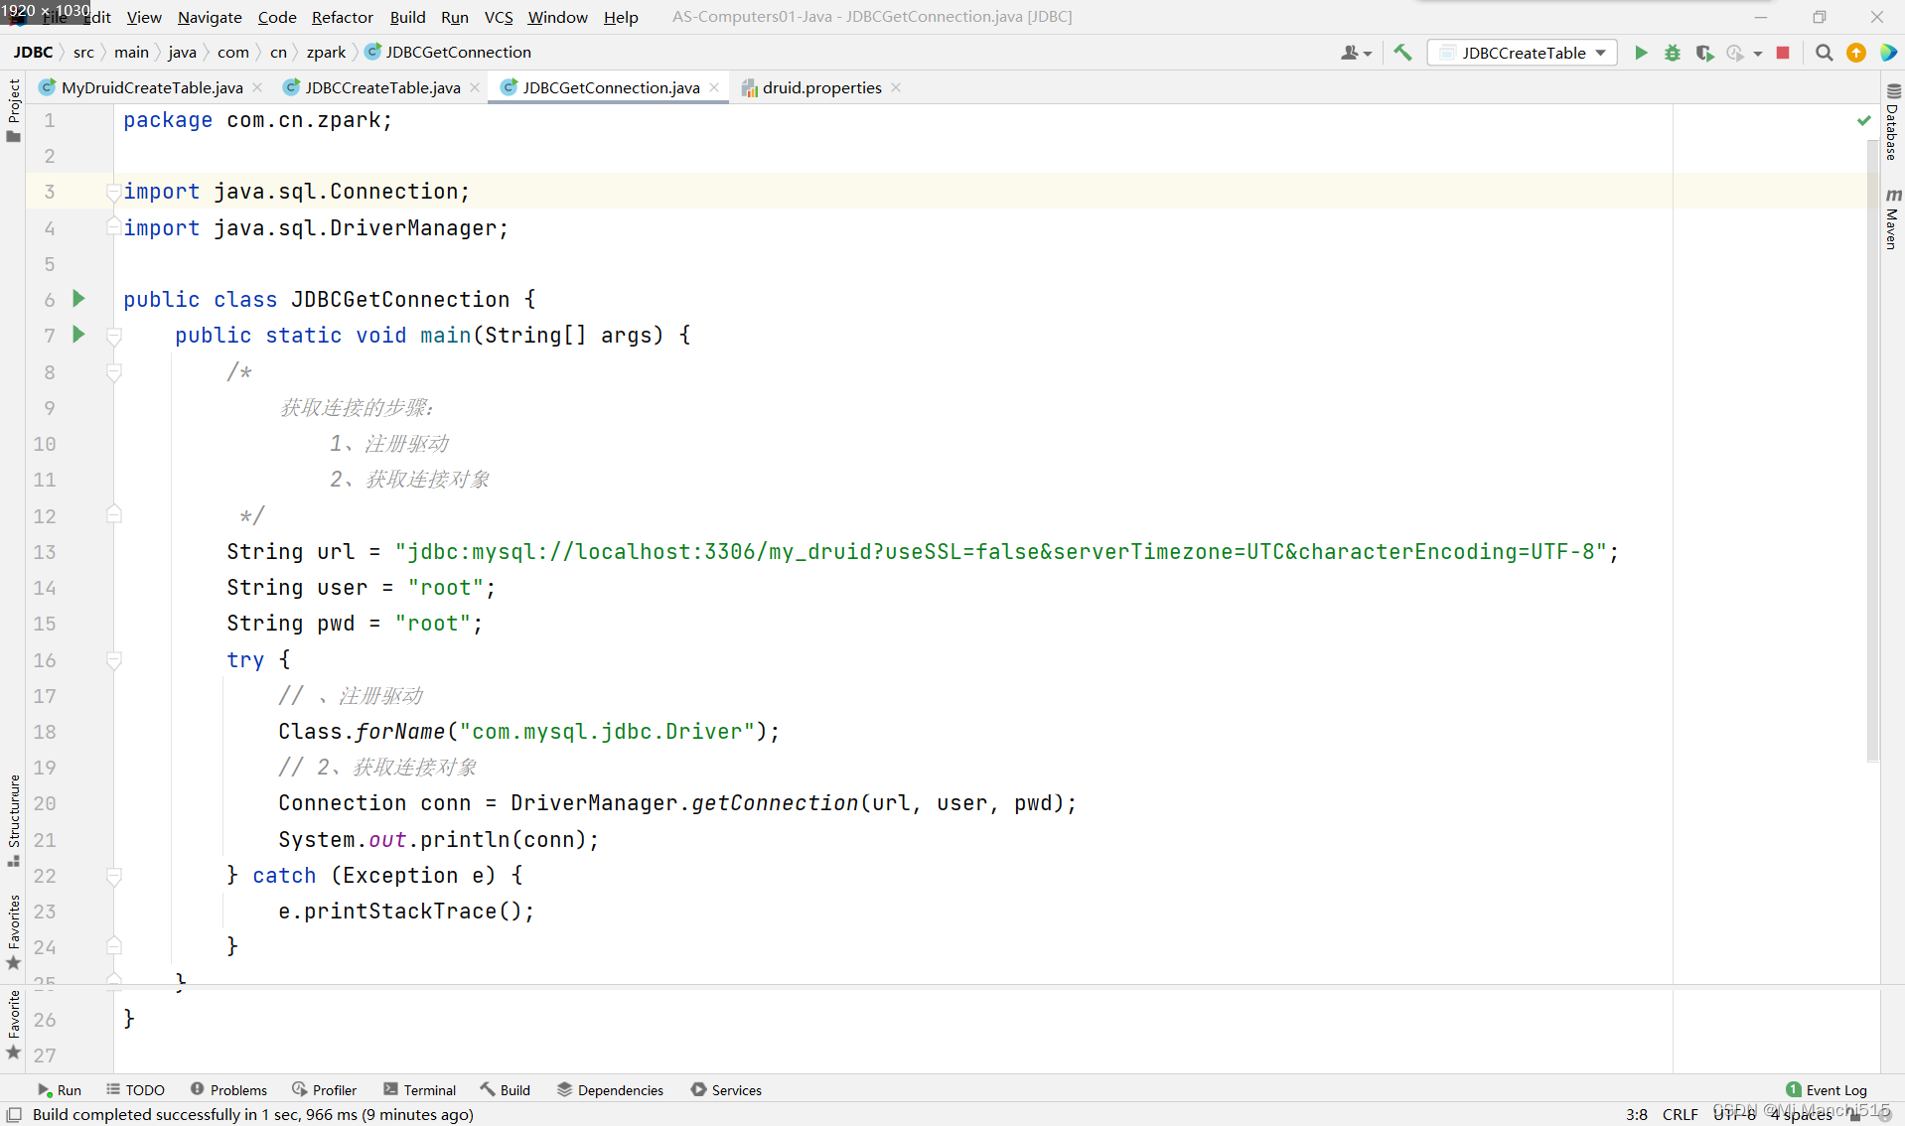The width and height of the screenshot is (1905, 1126).
Task: Run class from gutter at line 6
Action: point(78,299)
